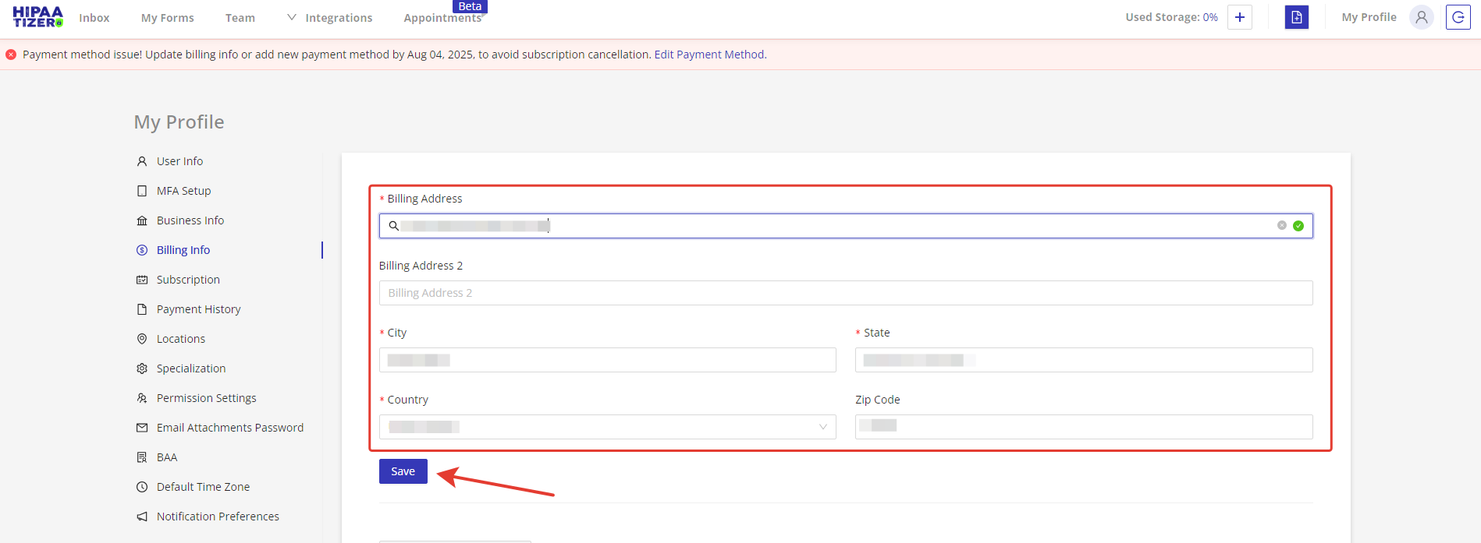Click the green checkmark in Billing Address
Screen dimensions: 1481x543
click(x=1298, y=226)
